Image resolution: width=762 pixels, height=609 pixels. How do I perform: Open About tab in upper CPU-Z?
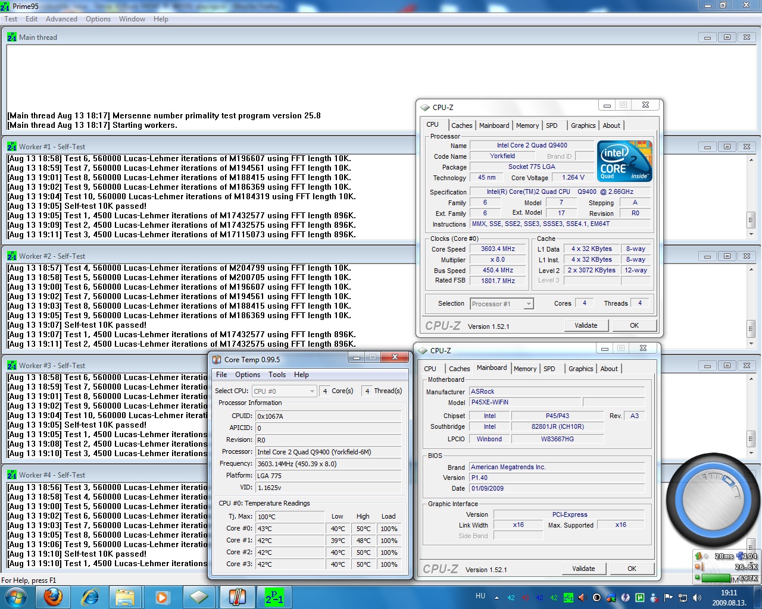[611, 125]
